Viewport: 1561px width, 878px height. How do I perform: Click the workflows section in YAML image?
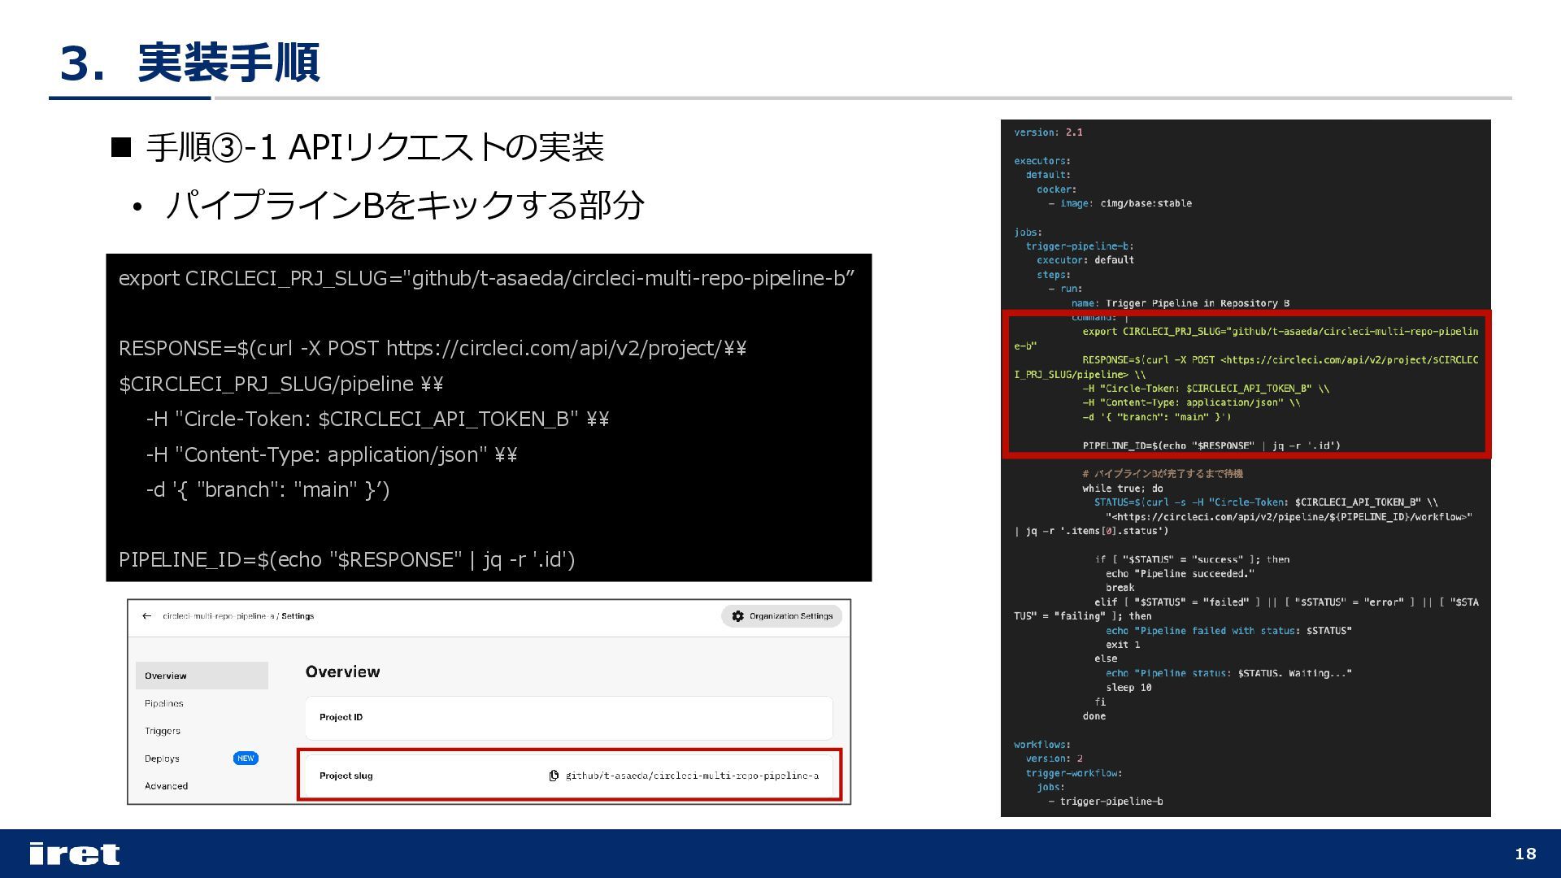tap(1041, 745)
